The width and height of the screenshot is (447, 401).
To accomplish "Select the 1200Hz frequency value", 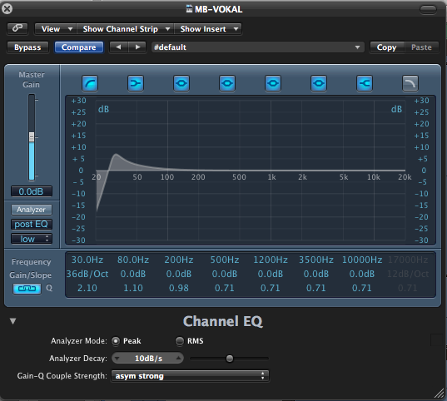I will (x=271, y=260).
